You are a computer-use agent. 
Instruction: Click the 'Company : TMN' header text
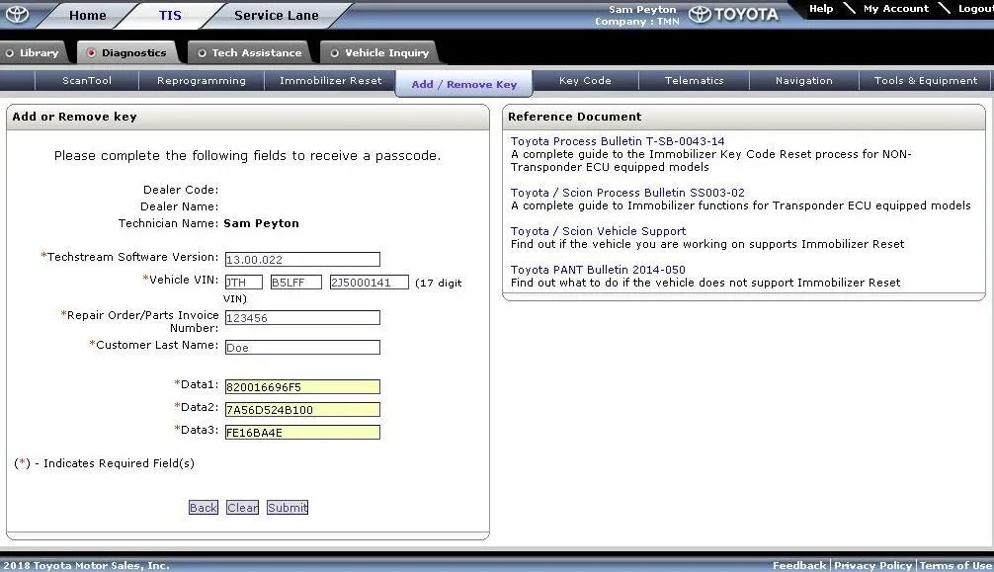[x=637, y=22]
